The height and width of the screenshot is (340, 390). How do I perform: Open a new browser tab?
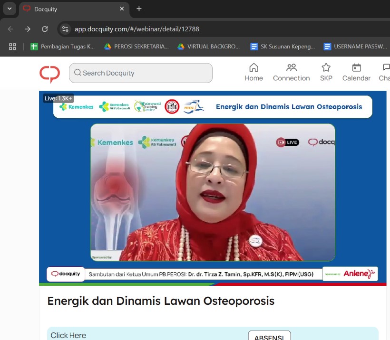pyautogui.click(x=139, y=9)
